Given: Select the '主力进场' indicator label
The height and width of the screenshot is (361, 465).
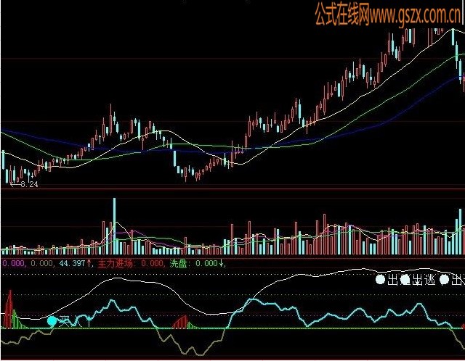Looking at the screenshot, I should click(x=115, y=263).
